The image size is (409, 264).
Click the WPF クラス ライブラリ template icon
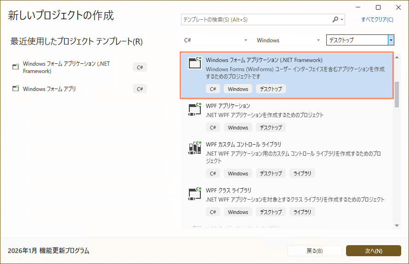coord(195,194)
